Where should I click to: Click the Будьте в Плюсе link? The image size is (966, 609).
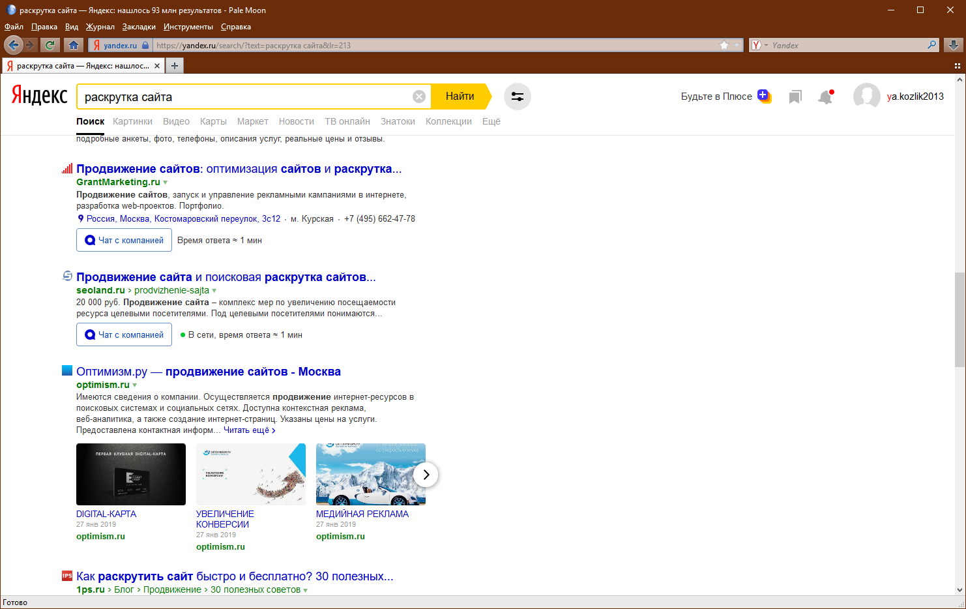click(x=716, y=97)
